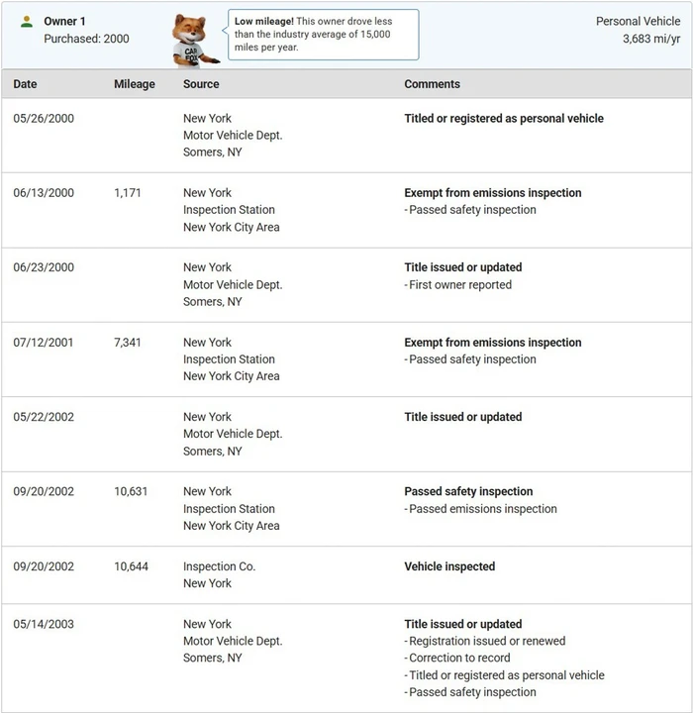Image resolution: width=693 pixels, height=713 pixels.
Task: Click the Registration issued or renewed line
Action: click(485, 641)
